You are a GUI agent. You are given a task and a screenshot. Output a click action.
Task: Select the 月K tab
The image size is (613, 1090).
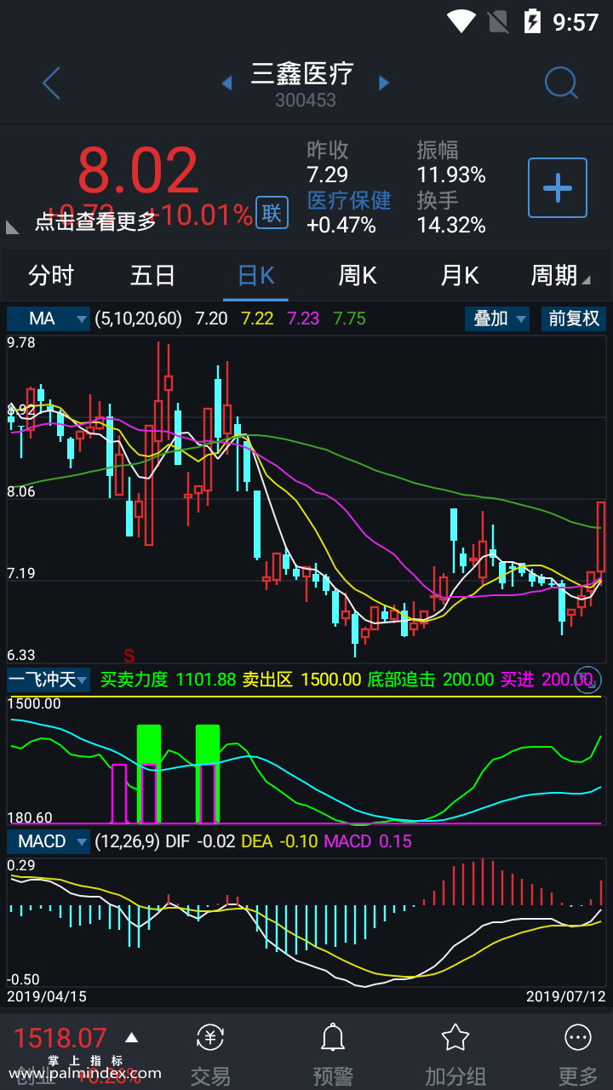(x=460, y=276)
